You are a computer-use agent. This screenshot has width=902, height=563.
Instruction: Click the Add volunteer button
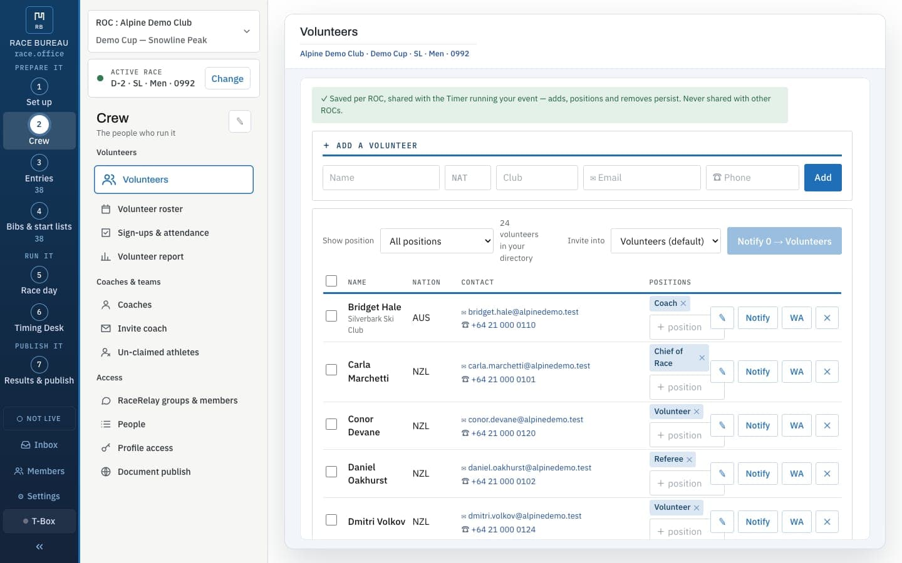point(822,178)
